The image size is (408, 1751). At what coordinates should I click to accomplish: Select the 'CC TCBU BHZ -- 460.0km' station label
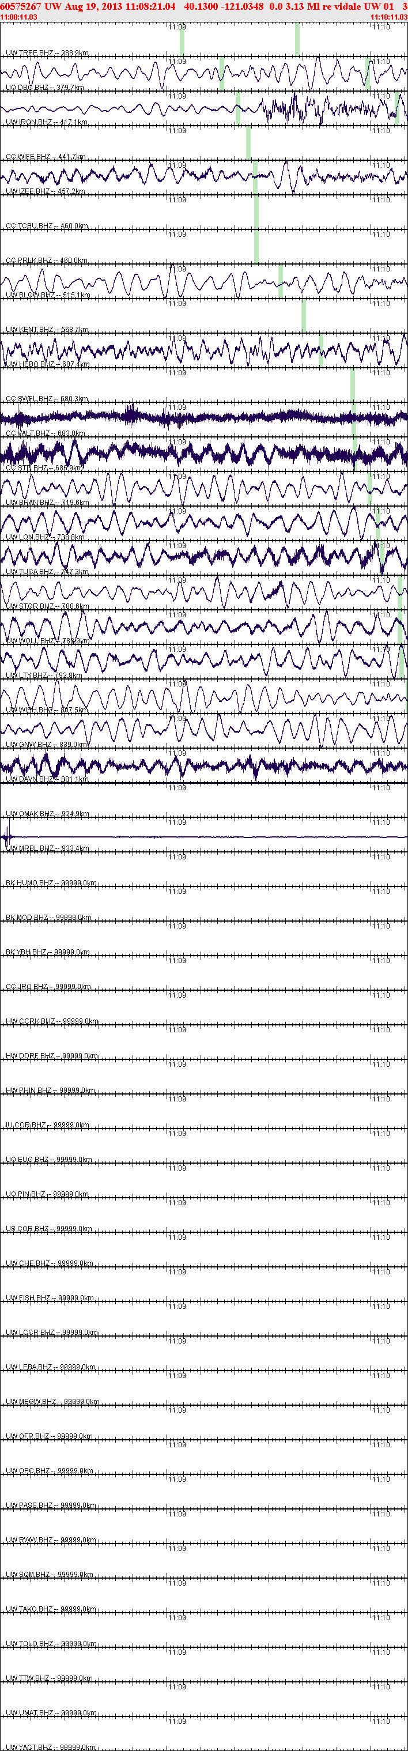47,227
